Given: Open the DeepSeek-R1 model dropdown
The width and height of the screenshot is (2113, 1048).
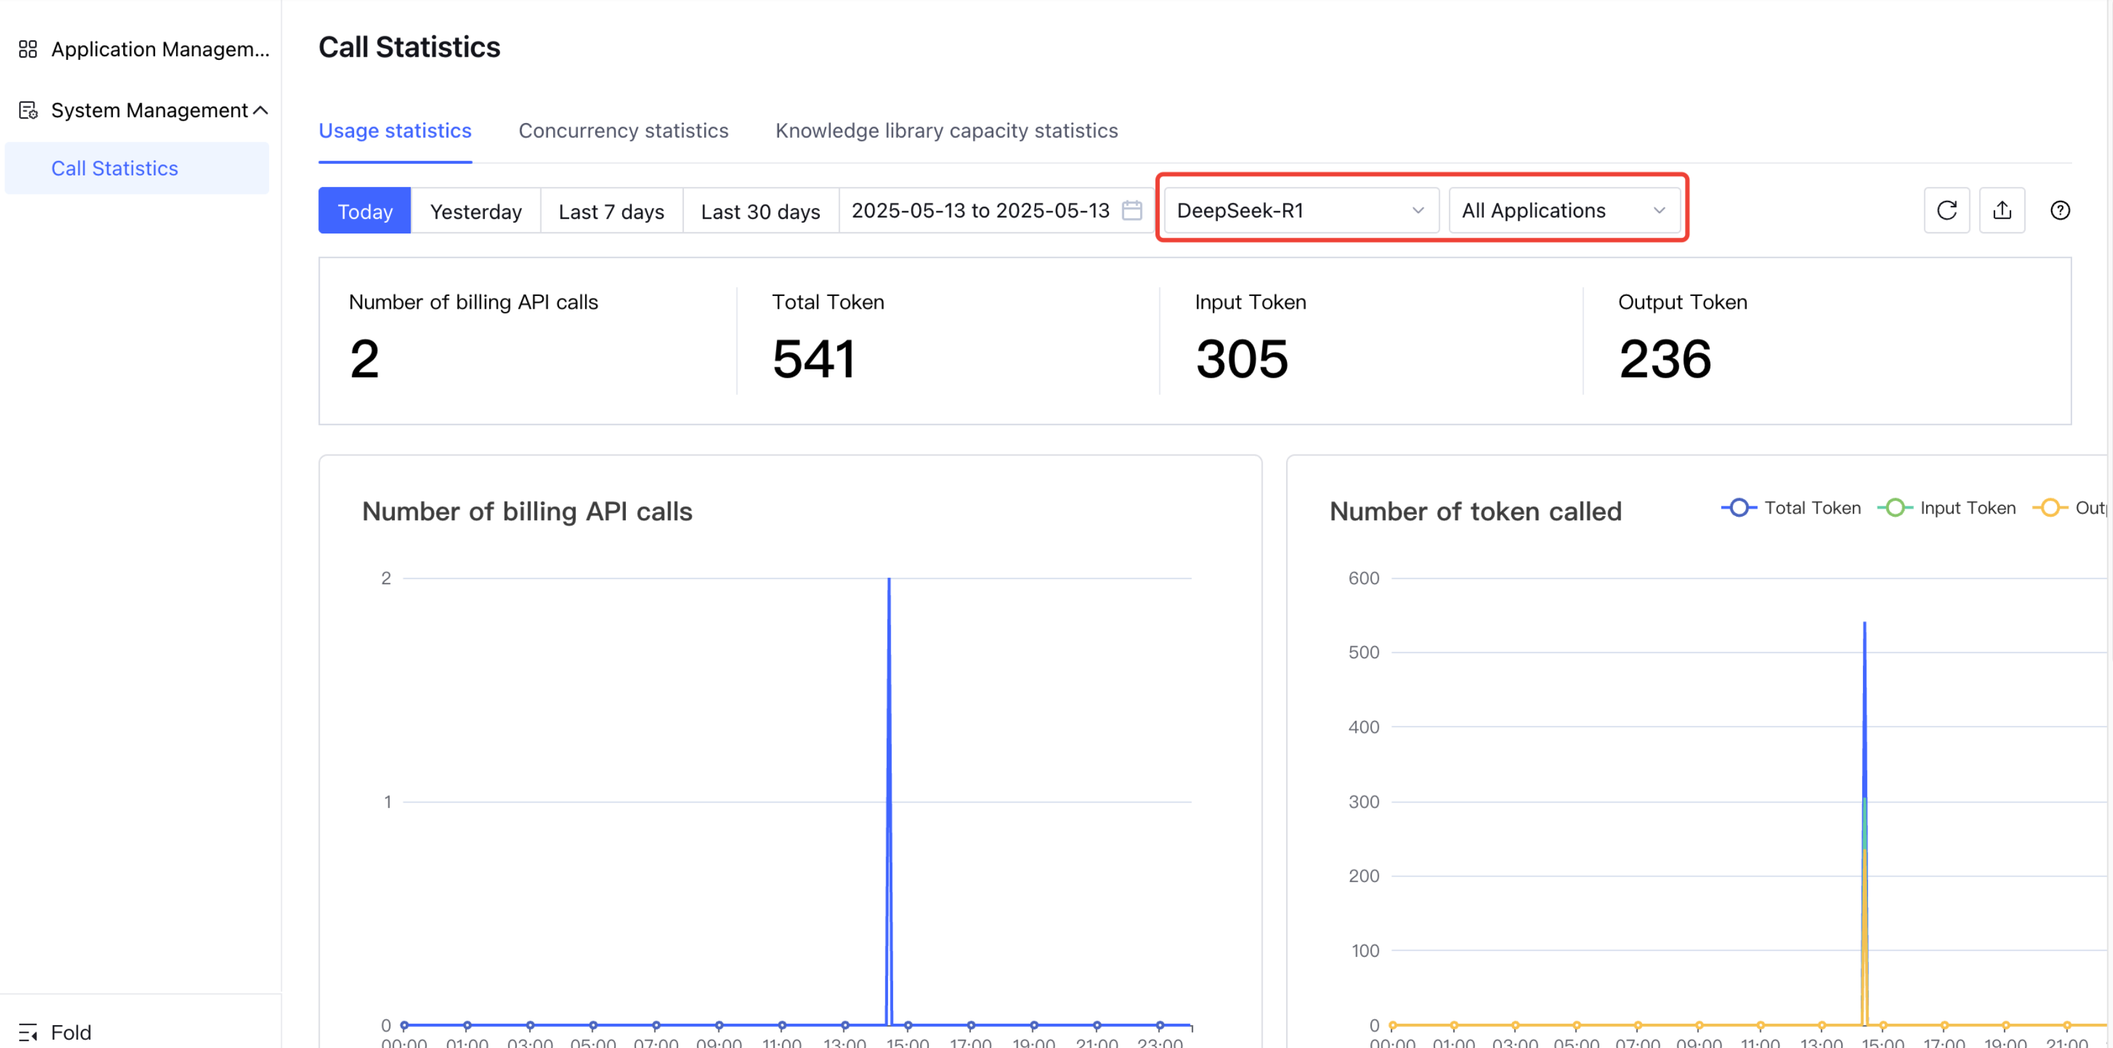Looking at the screenshot, I should tap(1300, 210).
